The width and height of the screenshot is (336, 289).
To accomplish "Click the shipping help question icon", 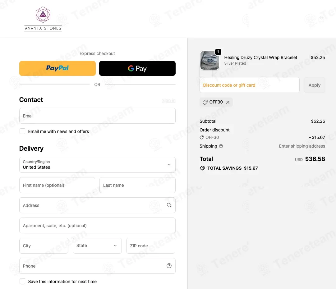I will coord(221,146).
